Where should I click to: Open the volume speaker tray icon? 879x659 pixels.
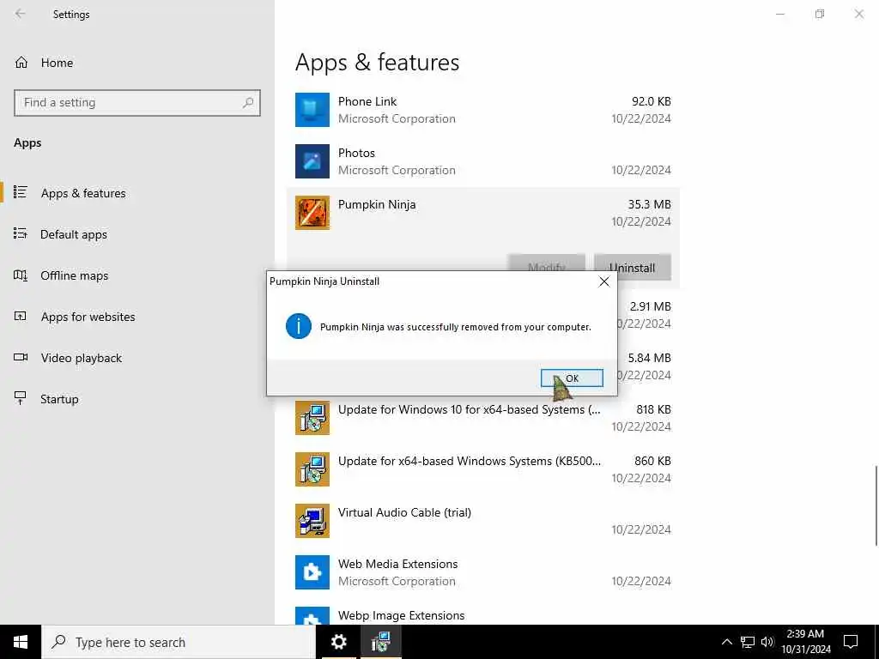tap(767, 642)
